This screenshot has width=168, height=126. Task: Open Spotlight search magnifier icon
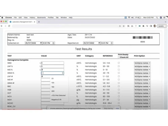click(x=157, y=17)
